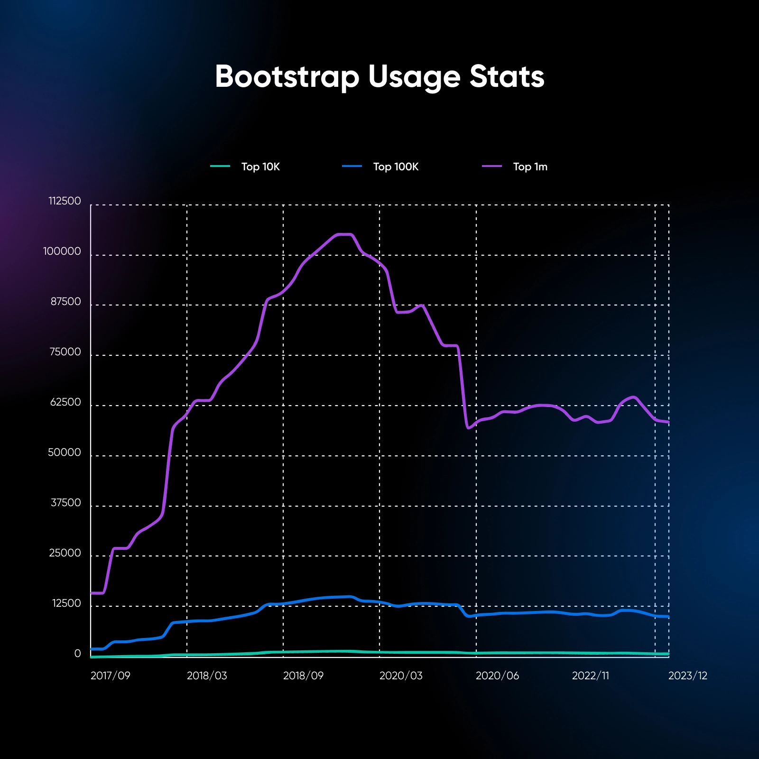Select the teal Top 10K legend swatch

click(220, 166)
